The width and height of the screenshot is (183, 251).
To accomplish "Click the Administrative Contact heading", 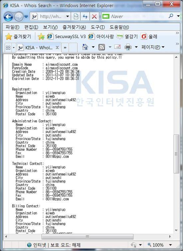I will [32, 121].
